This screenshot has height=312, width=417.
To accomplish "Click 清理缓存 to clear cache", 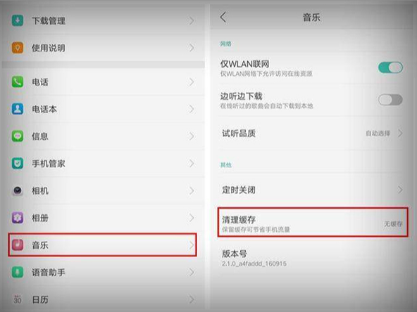I will (x=313, y=222).
